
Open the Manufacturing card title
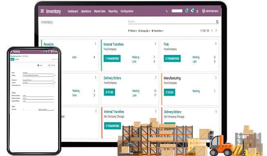[x=172, y=78]
